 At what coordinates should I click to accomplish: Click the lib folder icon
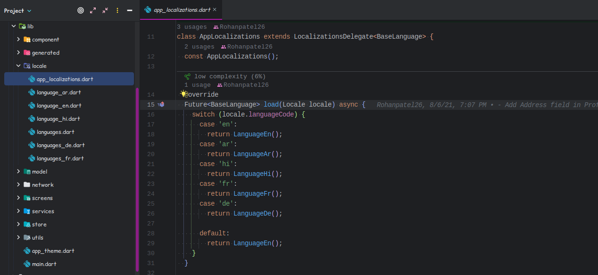(x=22, y=26)
